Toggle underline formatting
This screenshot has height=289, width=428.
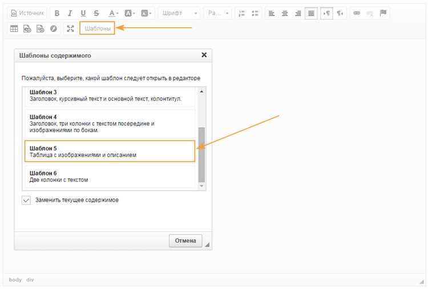tap(83, 13)
